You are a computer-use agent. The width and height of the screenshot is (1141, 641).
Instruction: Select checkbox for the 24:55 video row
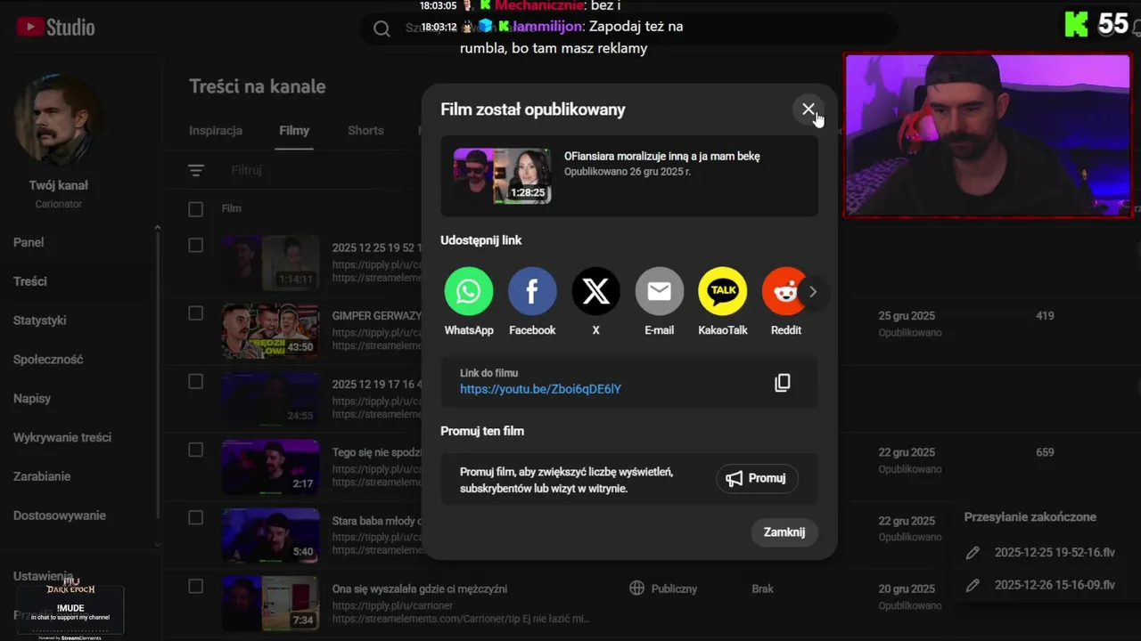(x=196, y=381)
